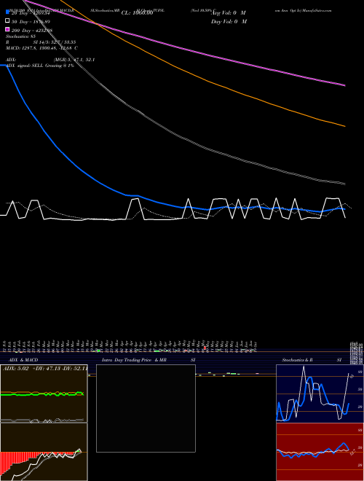
Task: Open the blue Stochastics chart panel
Action: pyautogui.click(x=320, y=394)
